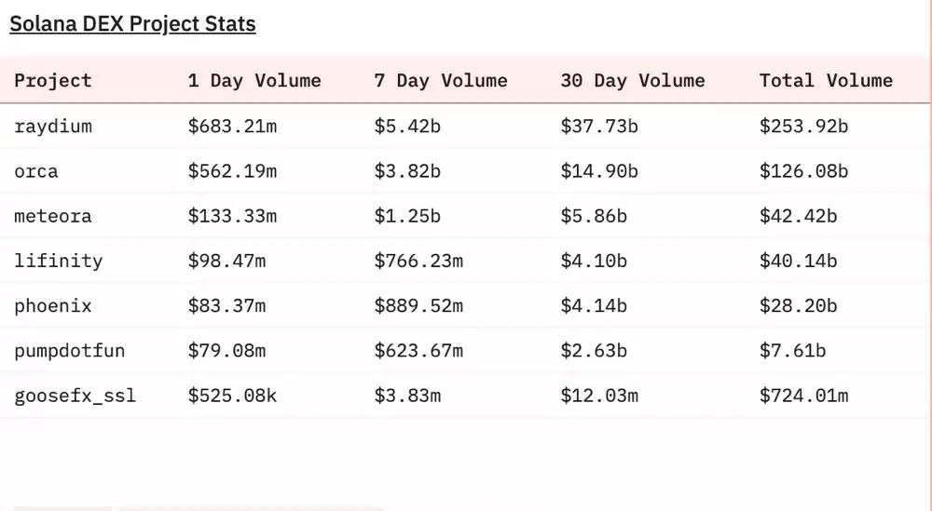Click raydium's $683.21m 1 day volume
The height and width of the screenshot is (511, 932).
[x=232, y=126]
